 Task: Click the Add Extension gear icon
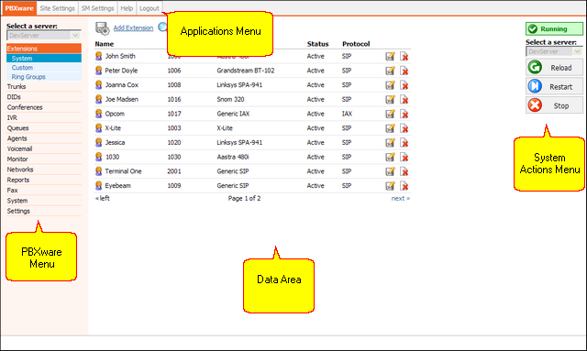pyautogui.click(x=102, y=28)
